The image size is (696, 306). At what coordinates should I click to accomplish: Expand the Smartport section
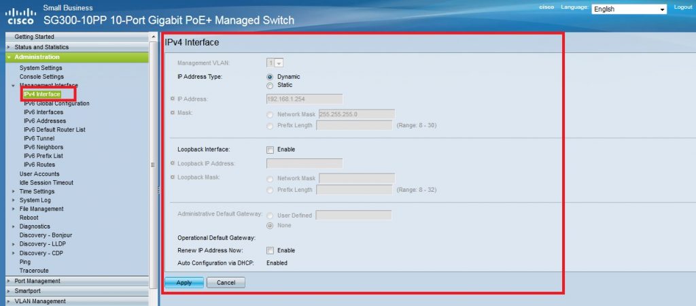tap(8, 291)
